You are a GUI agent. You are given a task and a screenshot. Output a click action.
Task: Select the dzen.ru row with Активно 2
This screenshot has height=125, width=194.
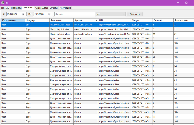(x=97, y=108)
